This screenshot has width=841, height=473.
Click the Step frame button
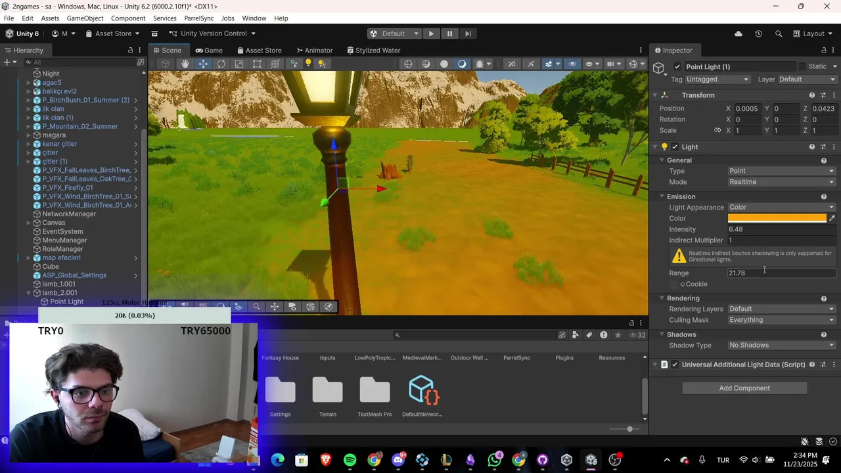pyautogui.click(x=468, y=34)
